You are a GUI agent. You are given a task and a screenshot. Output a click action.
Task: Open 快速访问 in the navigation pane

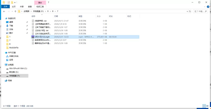click(12, 18)
